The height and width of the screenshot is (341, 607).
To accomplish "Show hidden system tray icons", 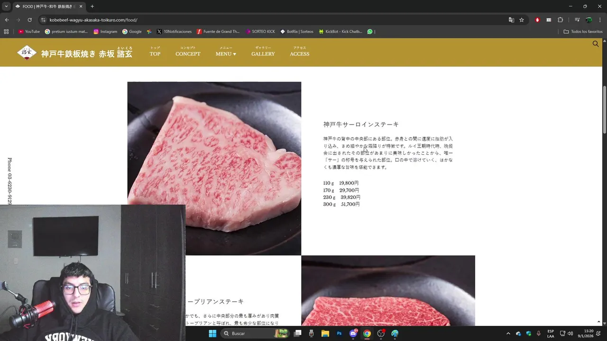I will pos(508,333).
